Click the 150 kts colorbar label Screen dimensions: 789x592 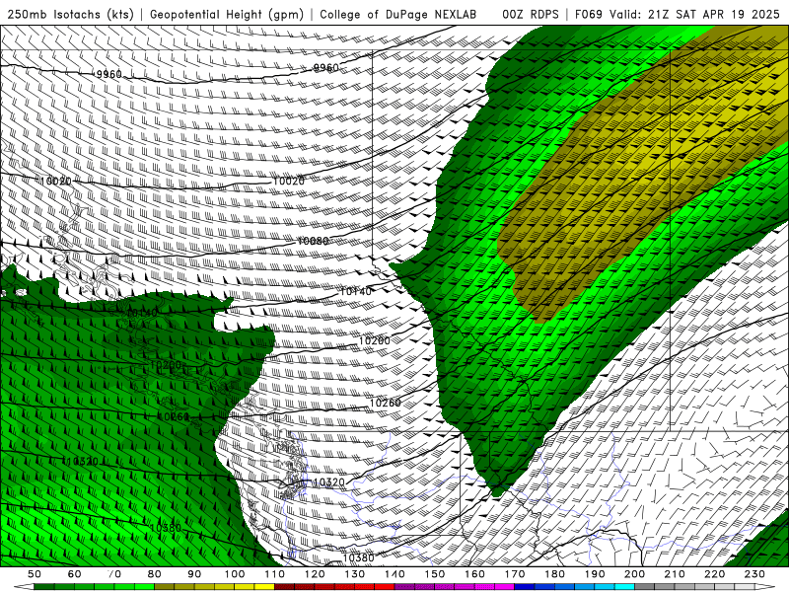435,574
